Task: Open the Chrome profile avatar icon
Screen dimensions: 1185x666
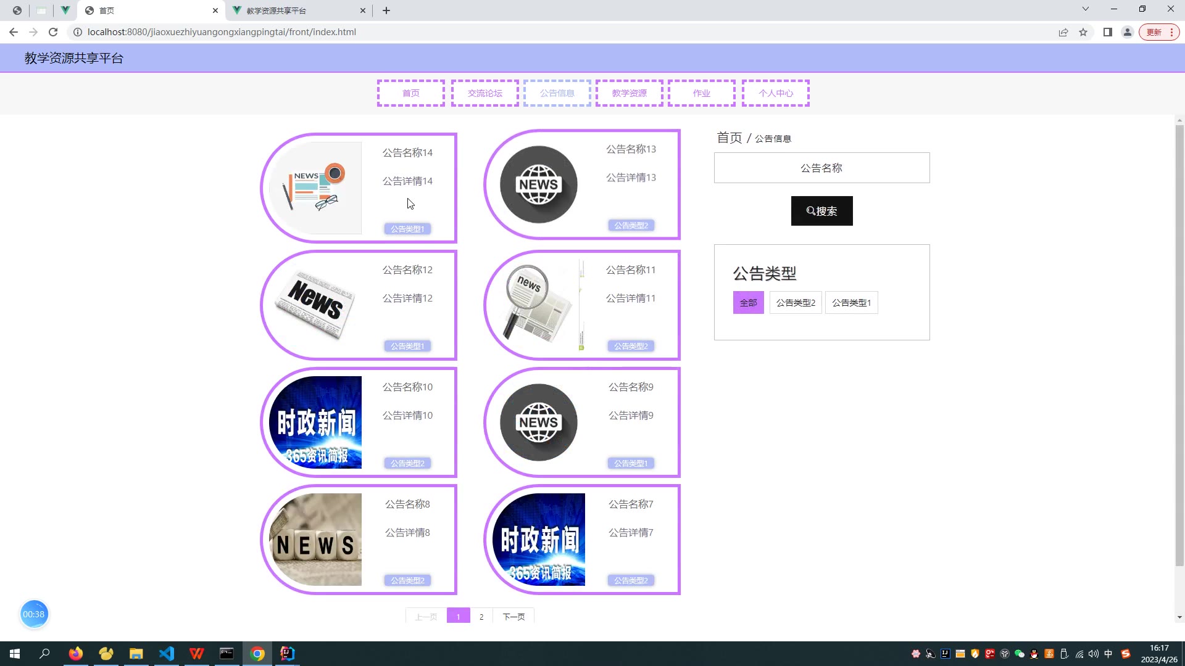Action: click(x=1128, y=32)
